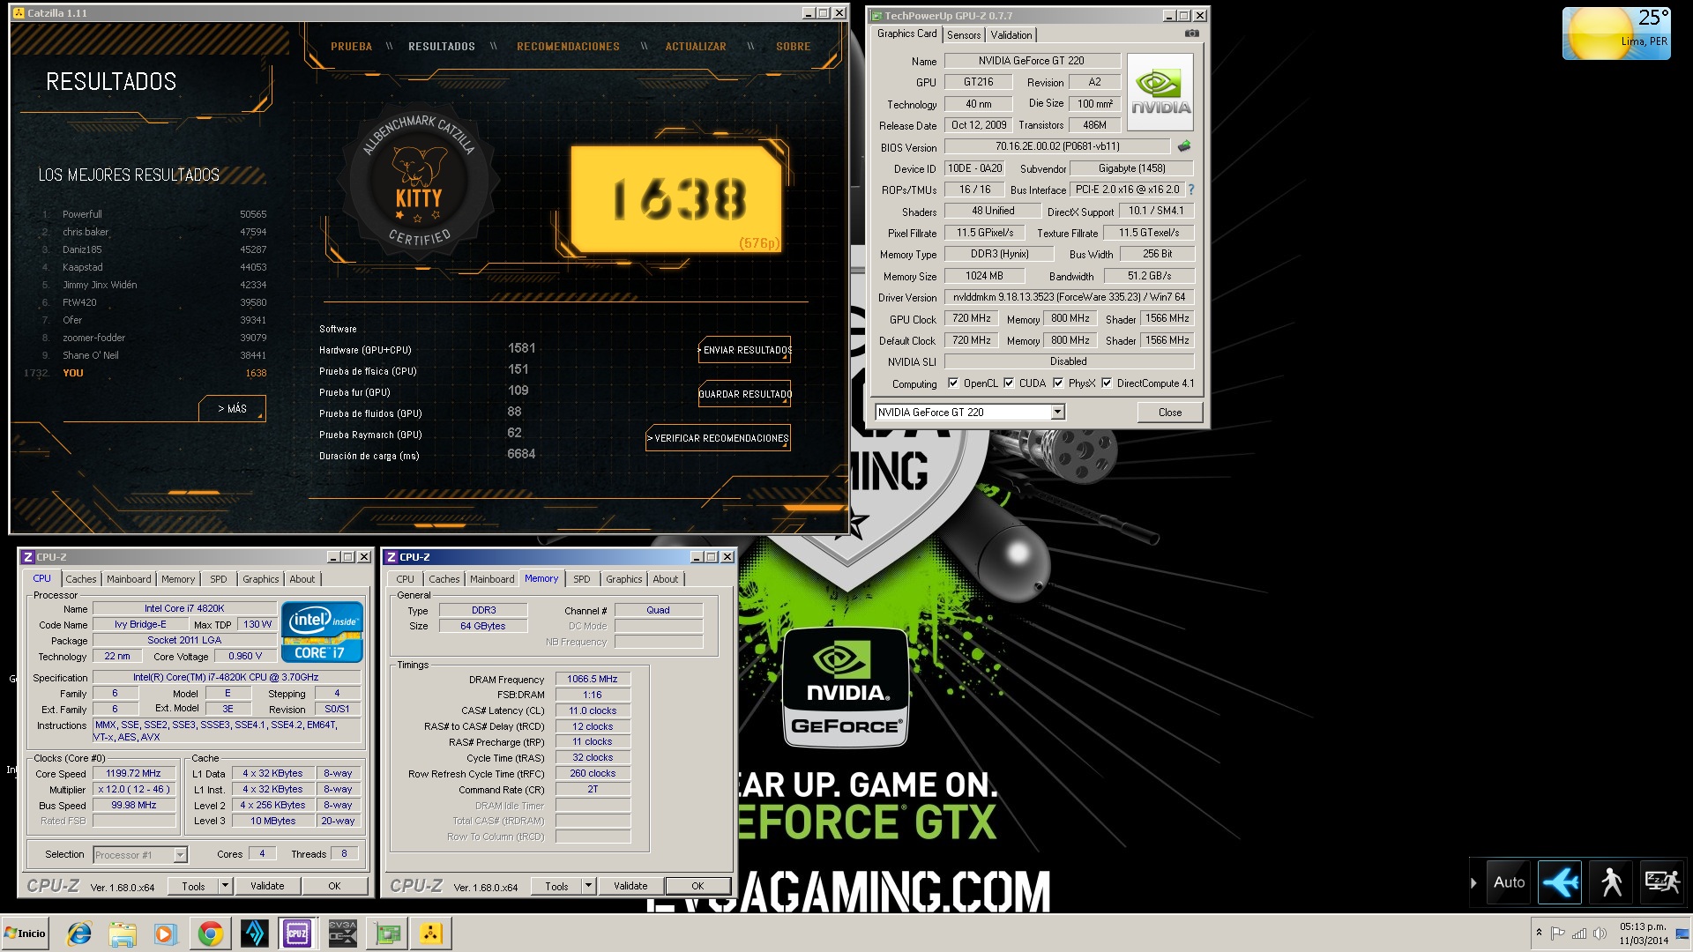Click the clock in the system tray
1693x952 pixels.
click(1643, 933)
